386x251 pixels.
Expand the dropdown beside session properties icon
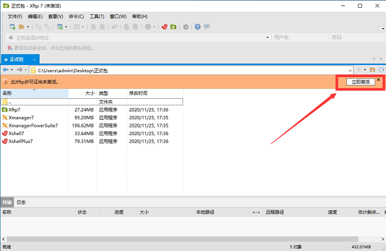point(66,27)
